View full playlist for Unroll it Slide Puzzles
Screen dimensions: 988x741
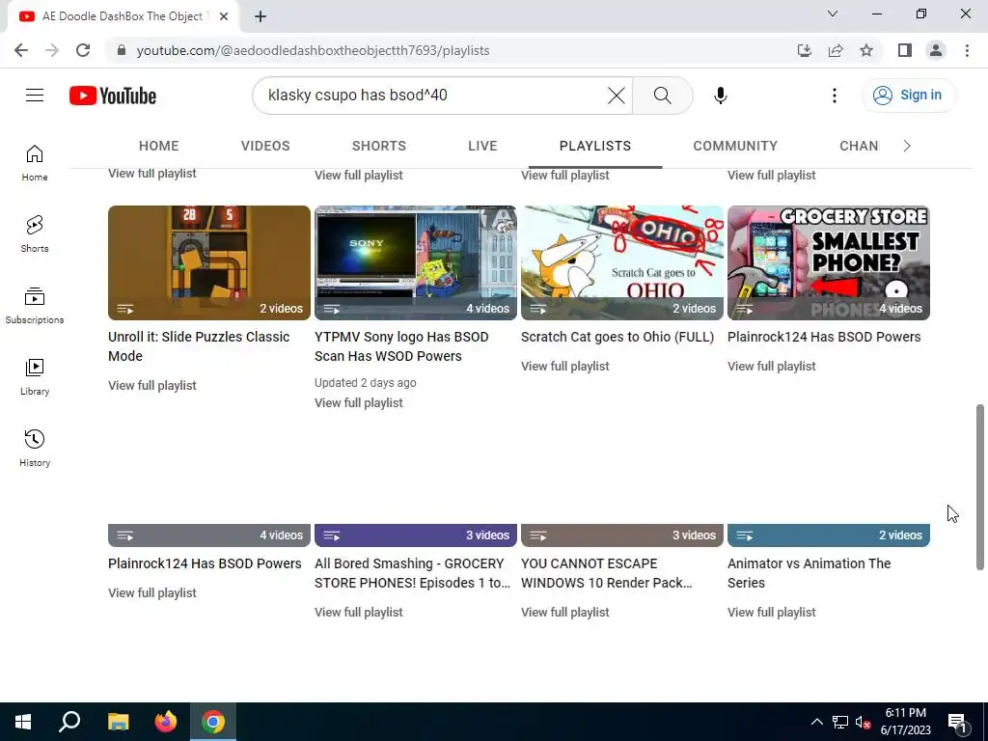pos(151,386)
